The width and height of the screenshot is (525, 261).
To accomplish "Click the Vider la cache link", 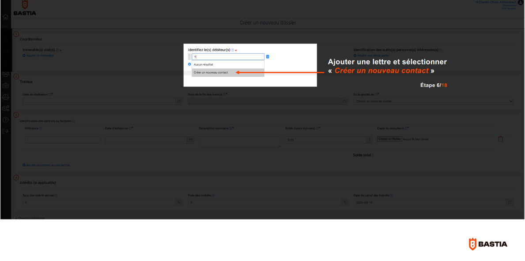I will pyautogui.click(x=509, y=8).
